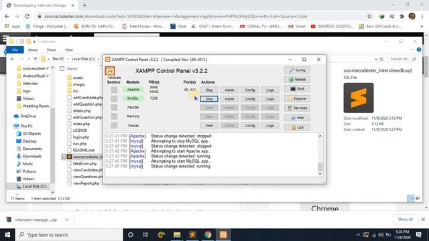This screenshot has width=429, height=241.
Task: Toggle FileZilla service checkbox
Action: click(x=114, y=107)
